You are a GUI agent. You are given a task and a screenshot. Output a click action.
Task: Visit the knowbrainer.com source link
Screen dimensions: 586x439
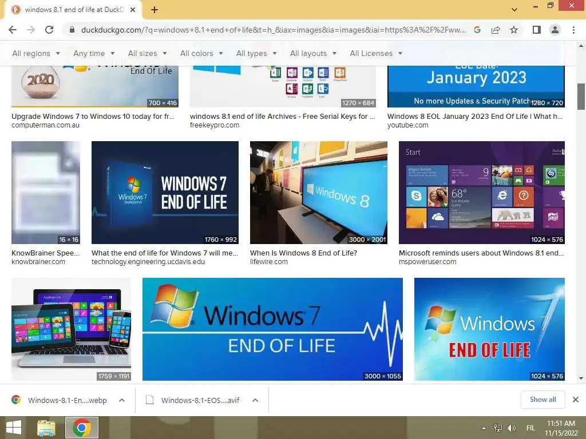click(38, 262)
